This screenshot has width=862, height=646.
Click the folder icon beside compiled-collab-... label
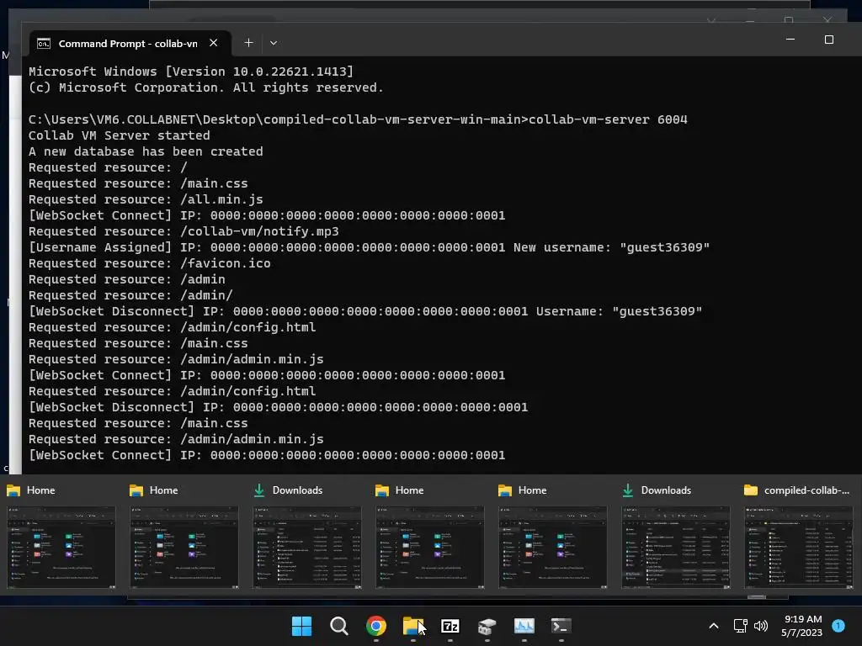coord(750,490)
